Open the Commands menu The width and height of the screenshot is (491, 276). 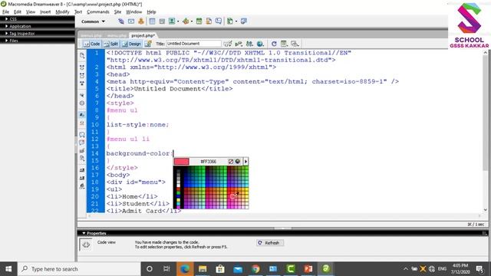(98, 12)
